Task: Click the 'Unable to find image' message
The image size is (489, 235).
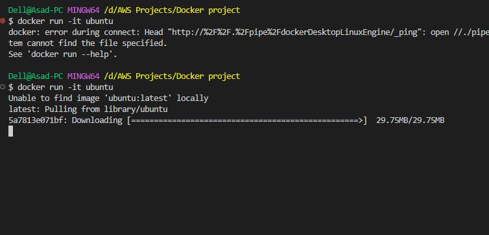Action: (x=108, y=98)
